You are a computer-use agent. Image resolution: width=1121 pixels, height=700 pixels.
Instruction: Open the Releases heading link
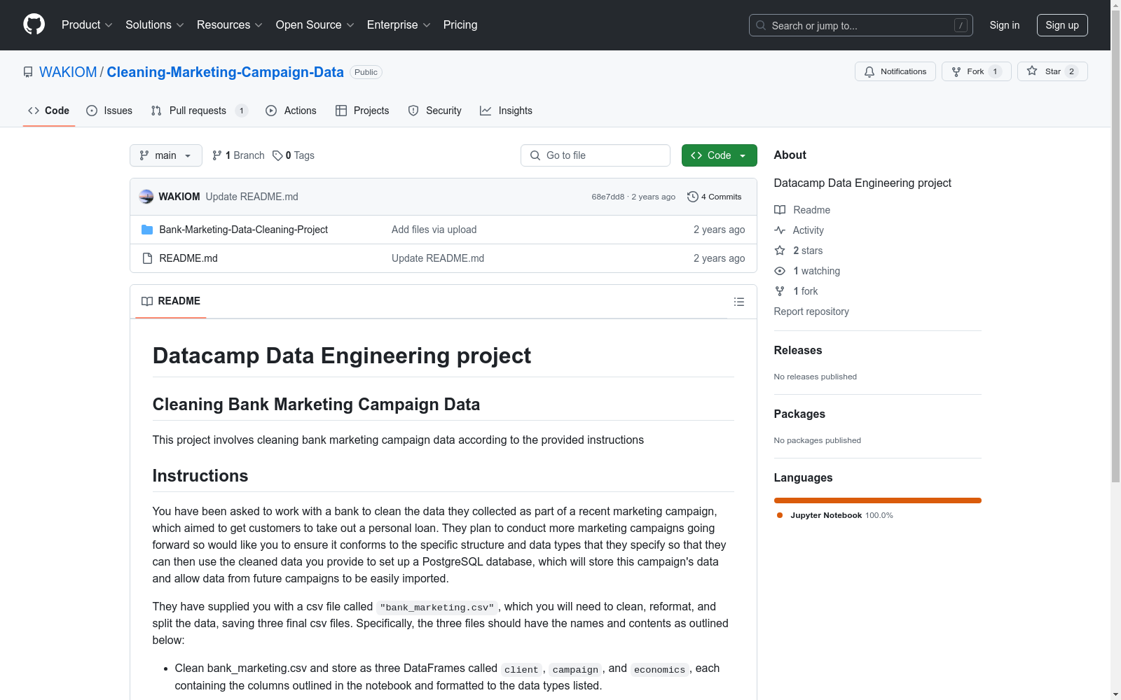coord(798,350)
